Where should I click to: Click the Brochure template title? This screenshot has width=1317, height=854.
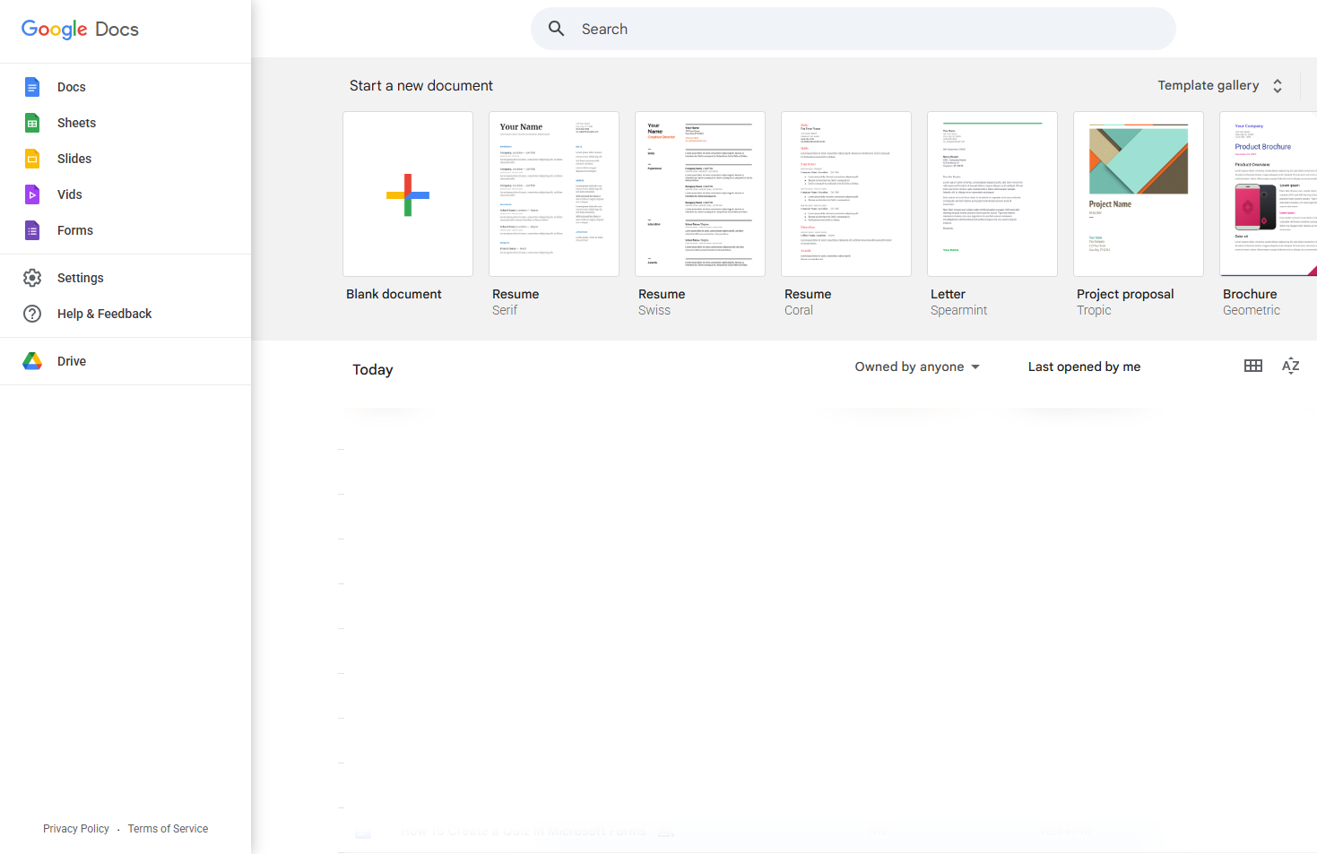click(x=1250, y=294)
